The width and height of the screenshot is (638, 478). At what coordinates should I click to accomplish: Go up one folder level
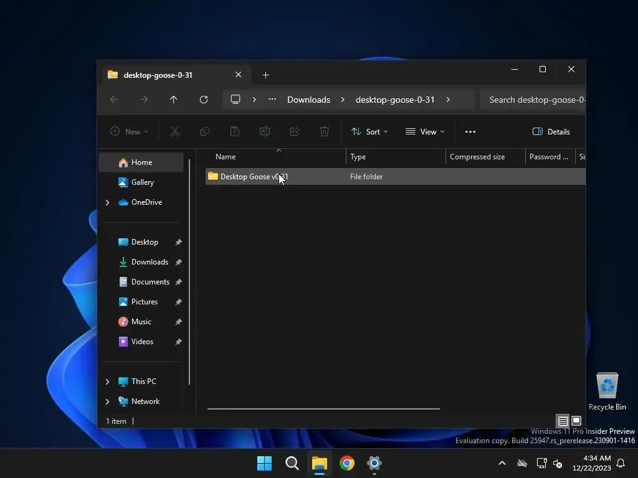pyautogui.click(x=174, y=100)
